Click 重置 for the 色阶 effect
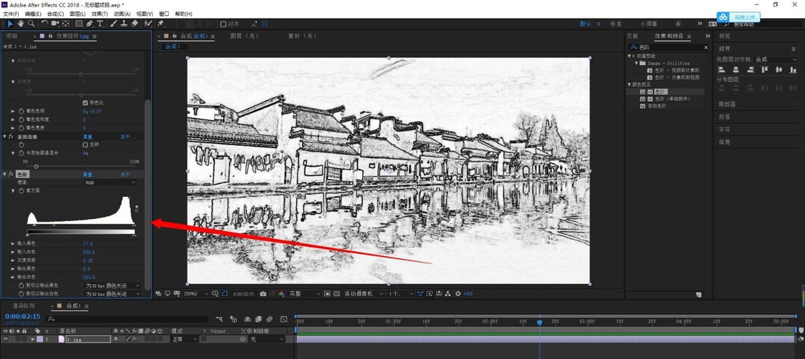Screen dimensions: 805x359 88,174
